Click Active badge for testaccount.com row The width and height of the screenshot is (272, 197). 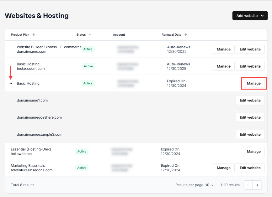[x=88, y=66]
